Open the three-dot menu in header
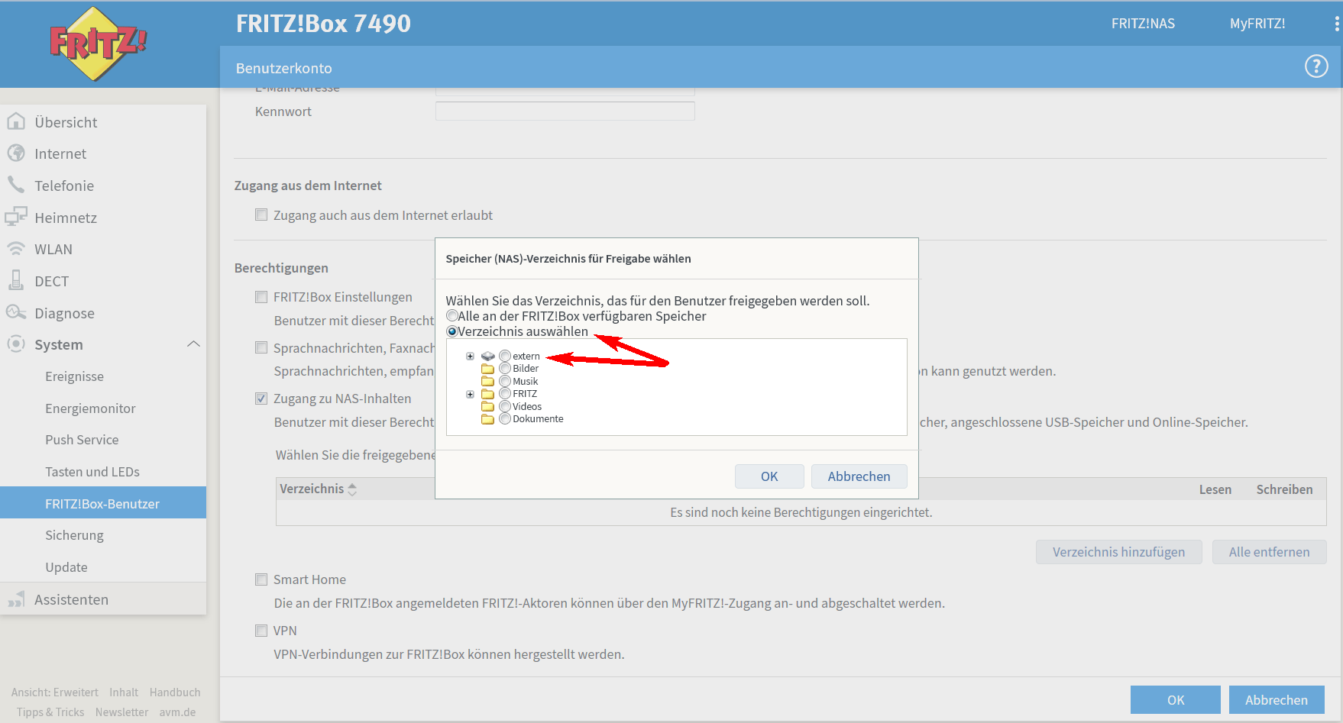Image resolution: width=1343 pixels, height=723 pixels. point(1336,24)
